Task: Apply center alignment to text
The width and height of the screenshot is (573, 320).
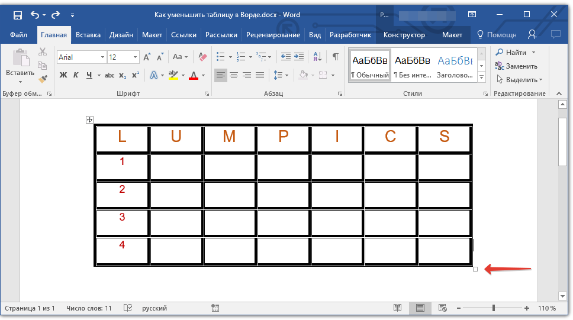Action: [x=234, y=75]
